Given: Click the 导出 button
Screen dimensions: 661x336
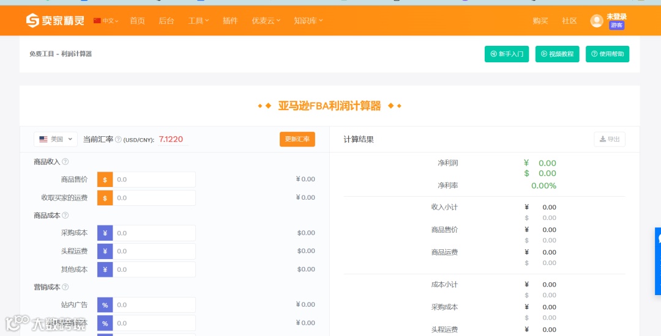Looking at the screenshot, I should pos(610,139).
